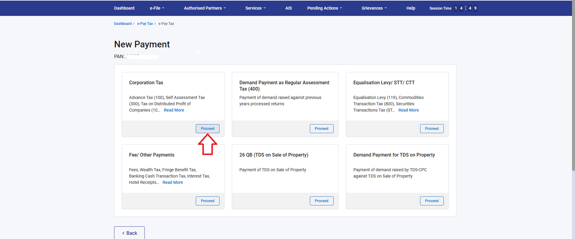Read More about Corporation Tax
Viewport: 575px width, 239px height.
174,110
